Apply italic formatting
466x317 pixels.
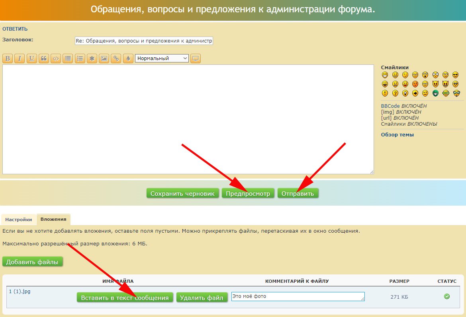coord(20,58)
